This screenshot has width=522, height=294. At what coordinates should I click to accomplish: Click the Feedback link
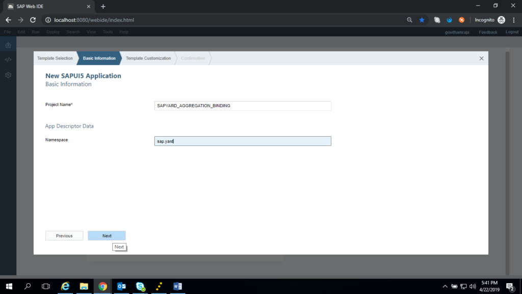(x=488, y=32)
